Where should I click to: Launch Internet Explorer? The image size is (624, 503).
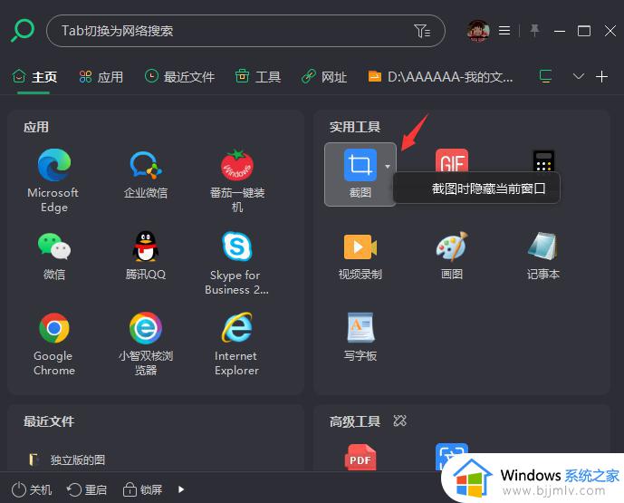pyautogui.click(x=236, y=344)
